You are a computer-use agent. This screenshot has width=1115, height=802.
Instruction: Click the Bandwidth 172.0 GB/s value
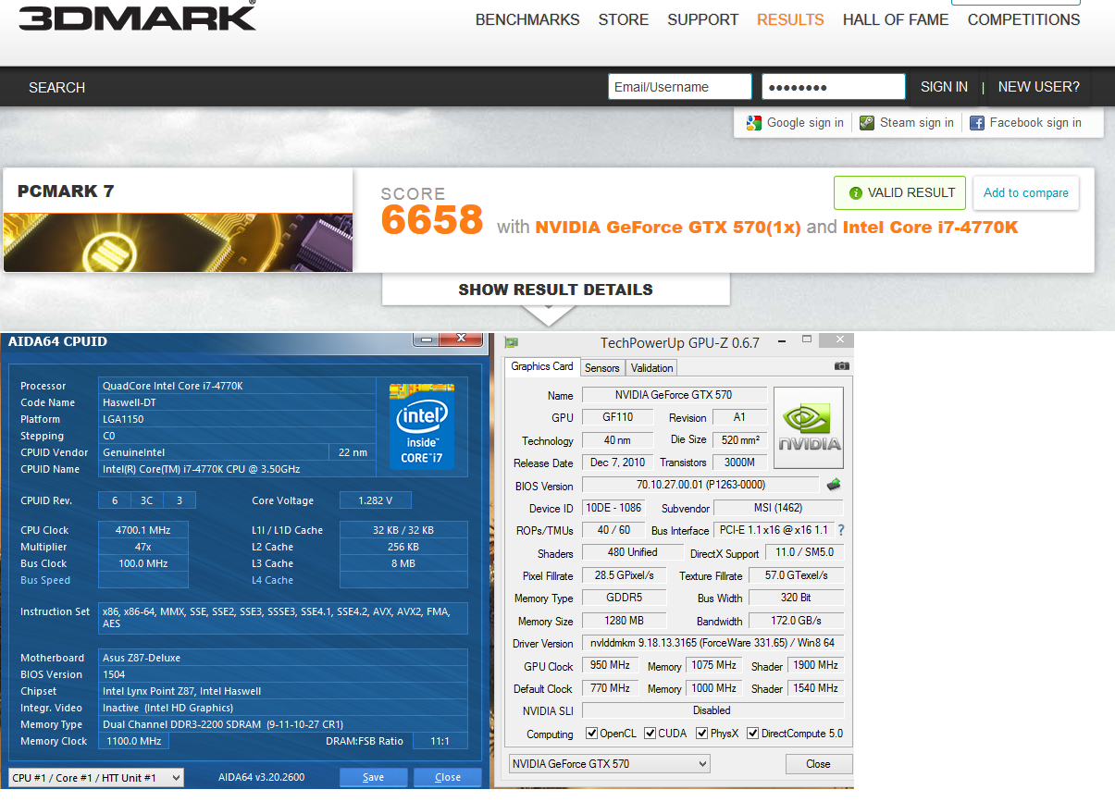(795, 621)
